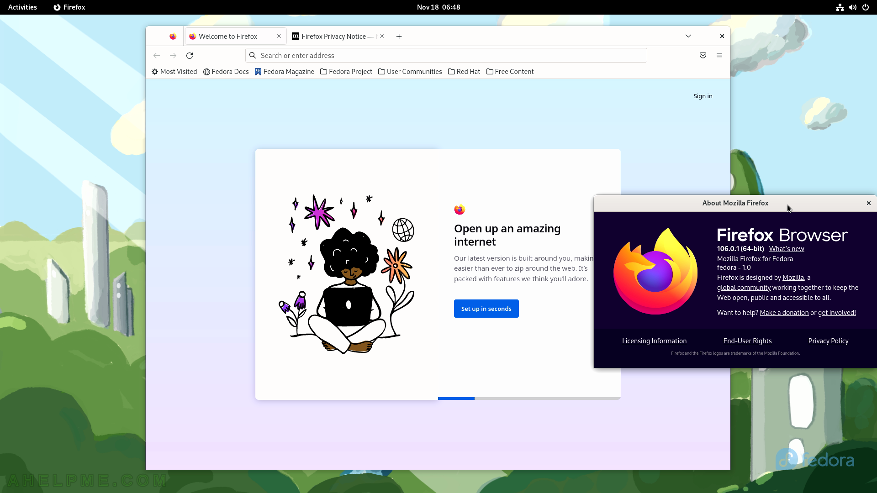Viewport: 877px width, 493px height.
Task: Click the welcome illustration image
Action: click(x=347, y=274)
